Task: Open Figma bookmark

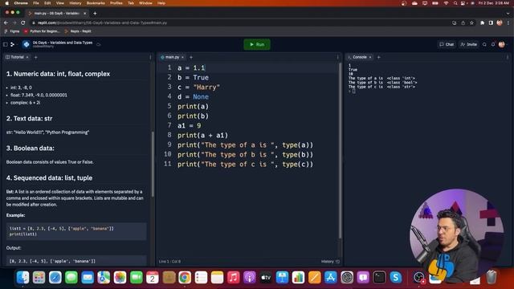Action: 12,31
